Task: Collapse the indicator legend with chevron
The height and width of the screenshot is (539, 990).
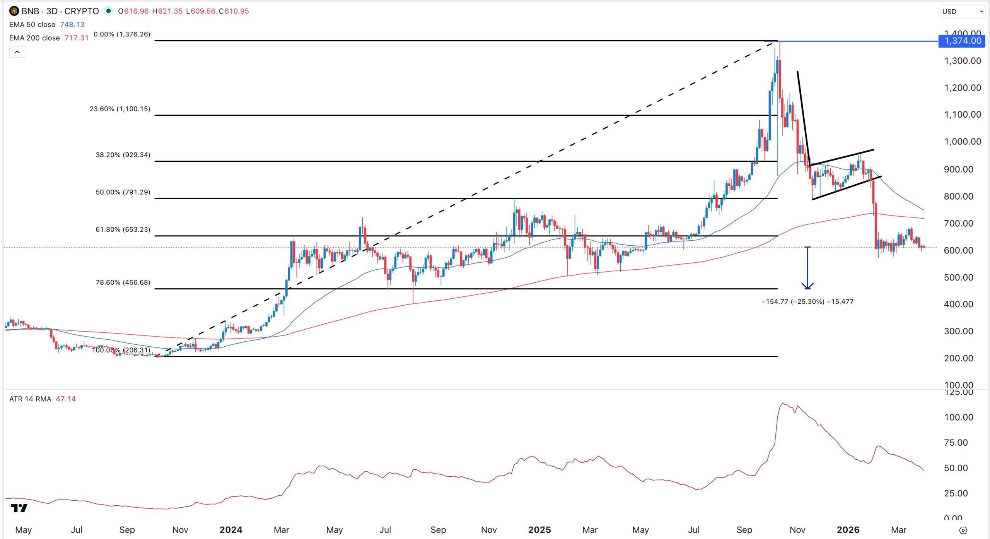Action: click(x=17, y=52)
